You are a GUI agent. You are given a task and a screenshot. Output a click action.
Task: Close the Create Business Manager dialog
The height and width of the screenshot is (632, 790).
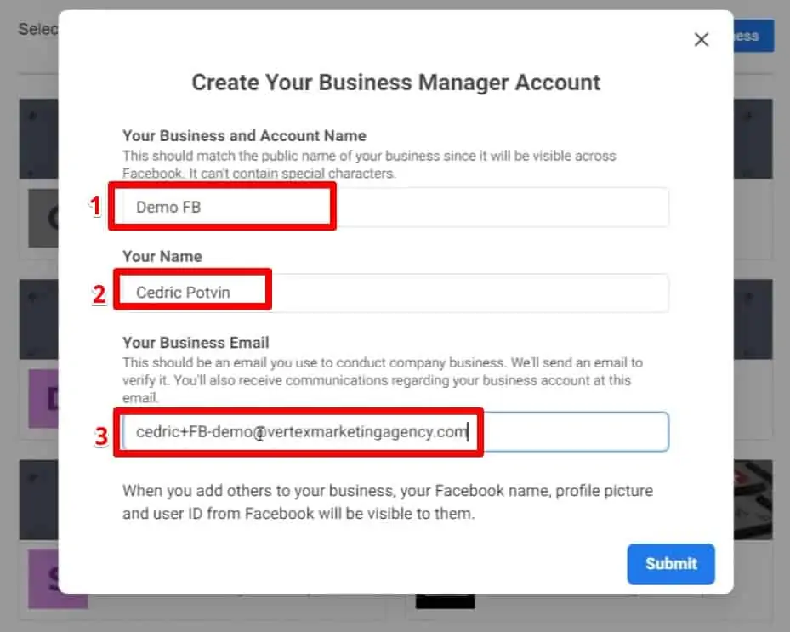pos(701,39)
